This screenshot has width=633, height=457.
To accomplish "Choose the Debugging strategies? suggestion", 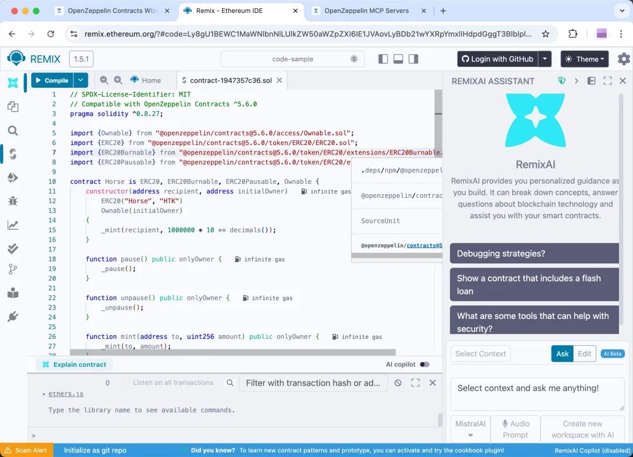I will [534, 253].
